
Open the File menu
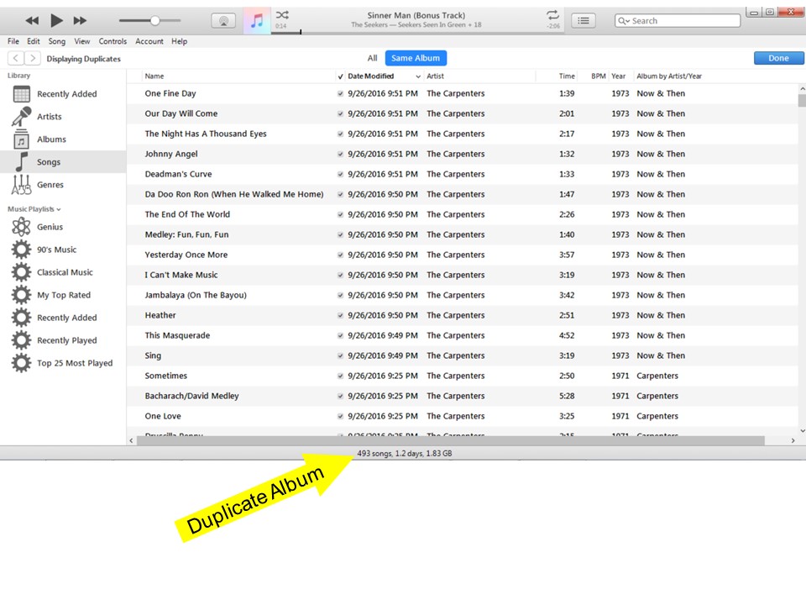(13, 41)
